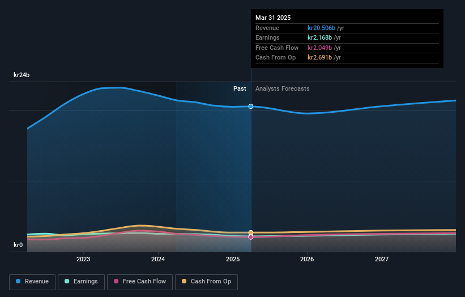465x297 pixels.
Task: Click the 2024 x-axis label
Action: pos(158,260)
